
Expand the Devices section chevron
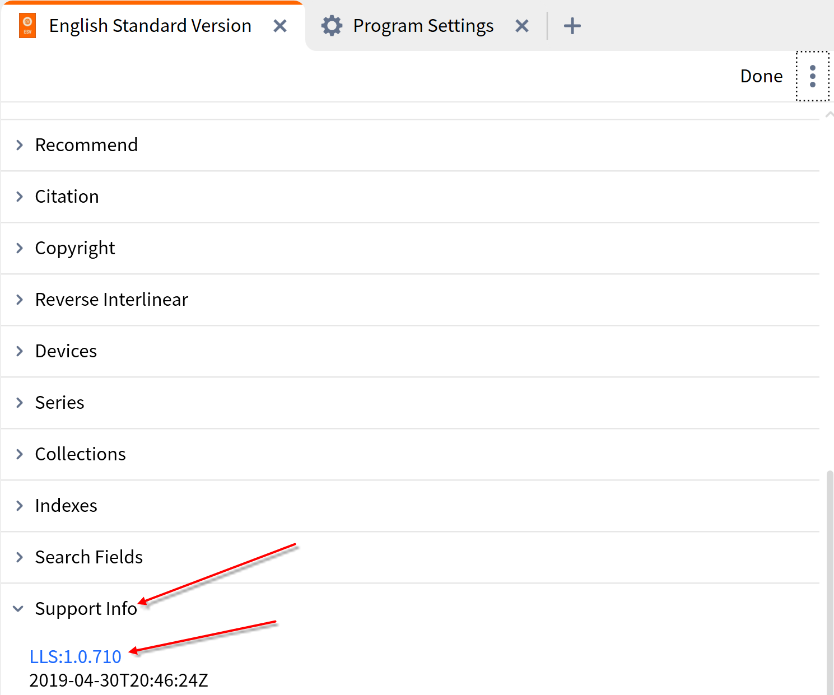(x=20, y=351)
